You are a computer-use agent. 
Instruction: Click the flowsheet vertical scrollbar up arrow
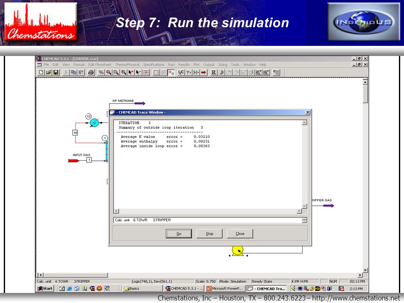365,82
